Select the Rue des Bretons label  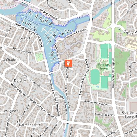(x=32, y=81)
